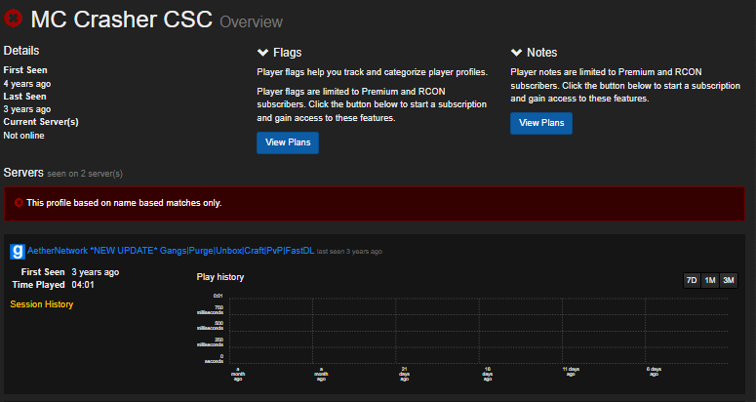Collapse the Notes section chevron
The width and height of the screenshot is (756, 402).
pos(516,53)
